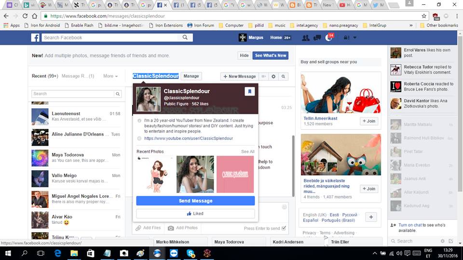Switch to Recent (99+) messages tab
This screenshot has height=260, width=463.
(x=44, y=76)
